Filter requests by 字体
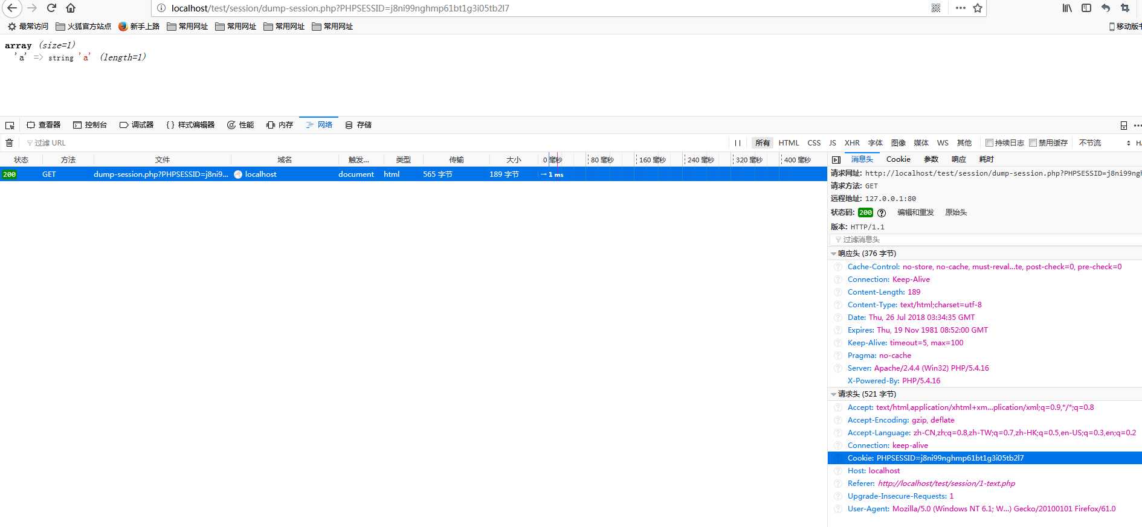1142x527 pixels. point(875,142)
